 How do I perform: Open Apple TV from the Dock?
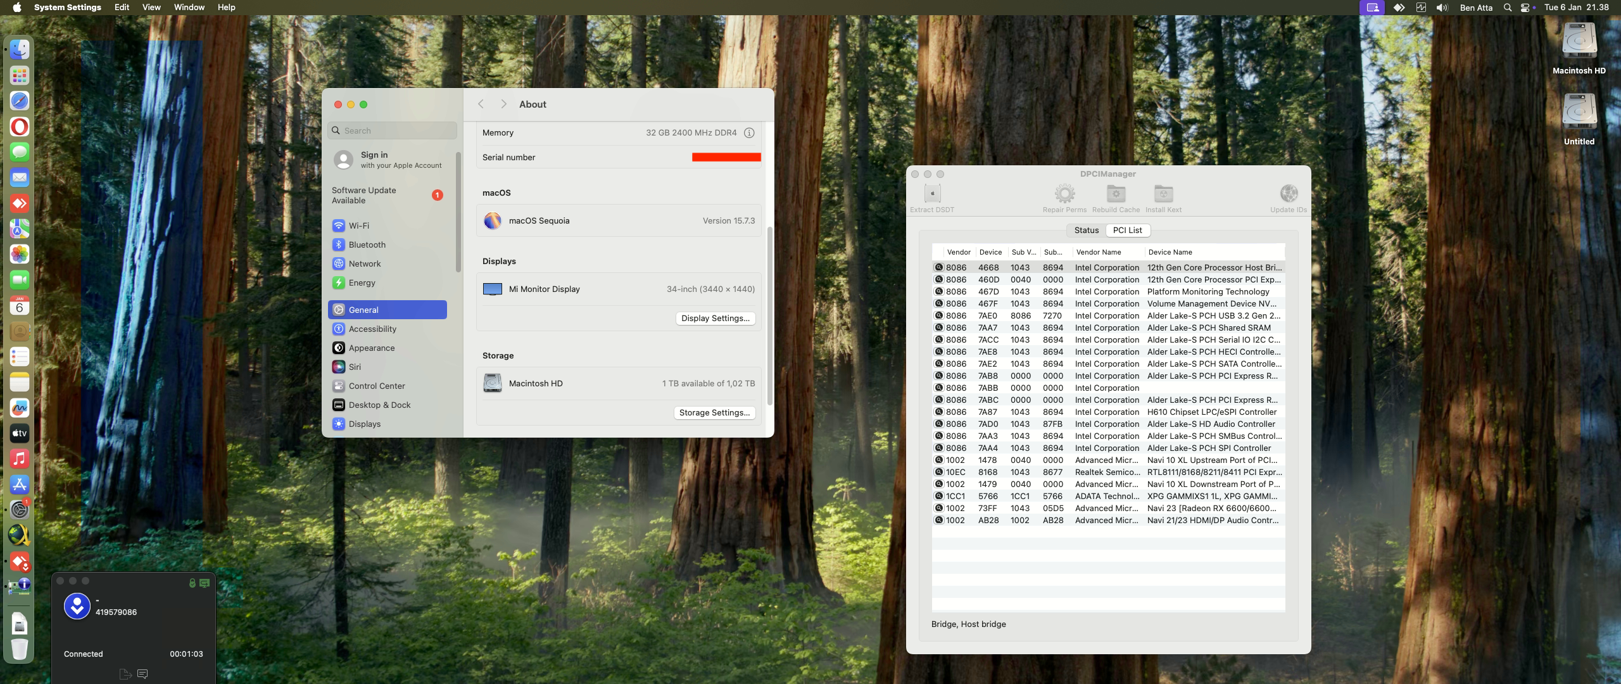(x=20, y=433)
